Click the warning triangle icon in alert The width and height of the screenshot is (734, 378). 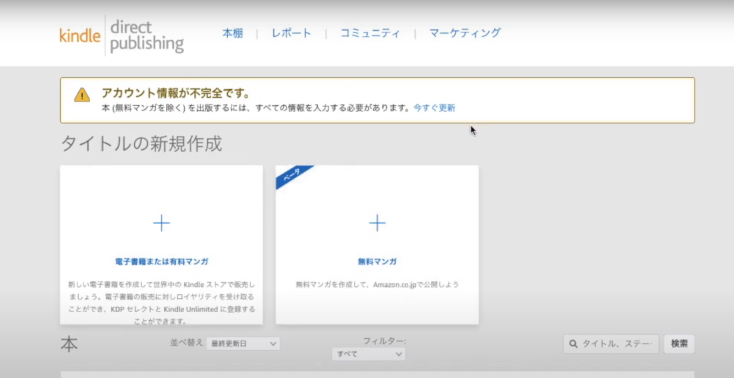(x=82, y=95)
